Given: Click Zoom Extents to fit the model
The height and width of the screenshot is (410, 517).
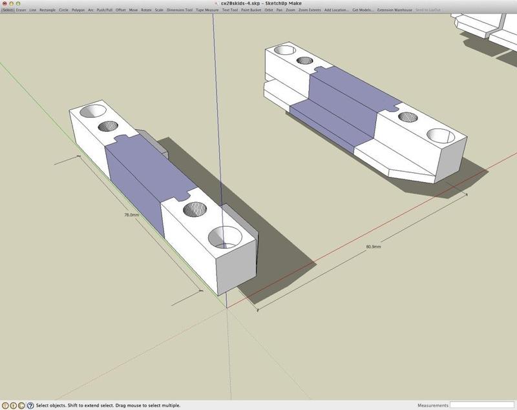Looking at the screenshot, I should (x=310, y=10).
